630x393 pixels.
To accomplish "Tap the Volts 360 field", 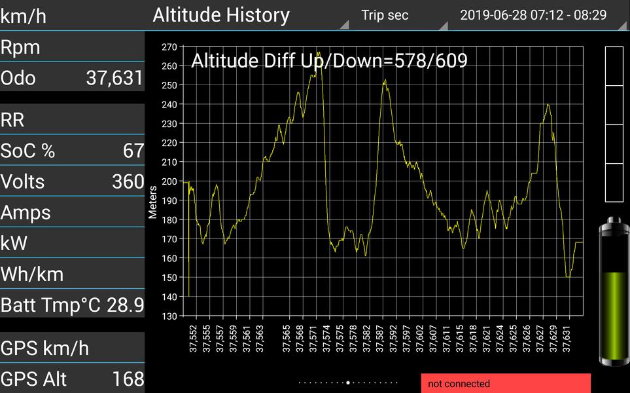I will pyautogui.click(x=73, y=181).
